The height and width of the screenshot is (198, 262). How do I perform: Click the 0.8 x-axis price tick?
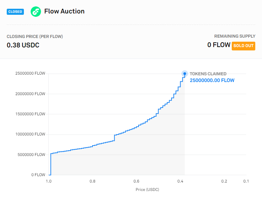click(92, 182)
